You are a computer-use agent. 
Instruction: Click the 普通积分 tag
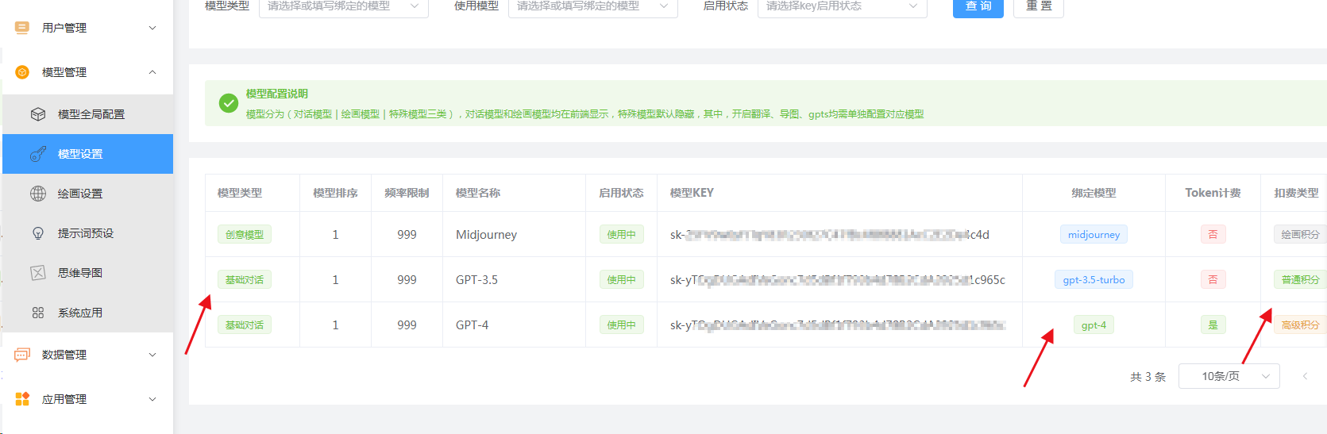(1300, 280)
